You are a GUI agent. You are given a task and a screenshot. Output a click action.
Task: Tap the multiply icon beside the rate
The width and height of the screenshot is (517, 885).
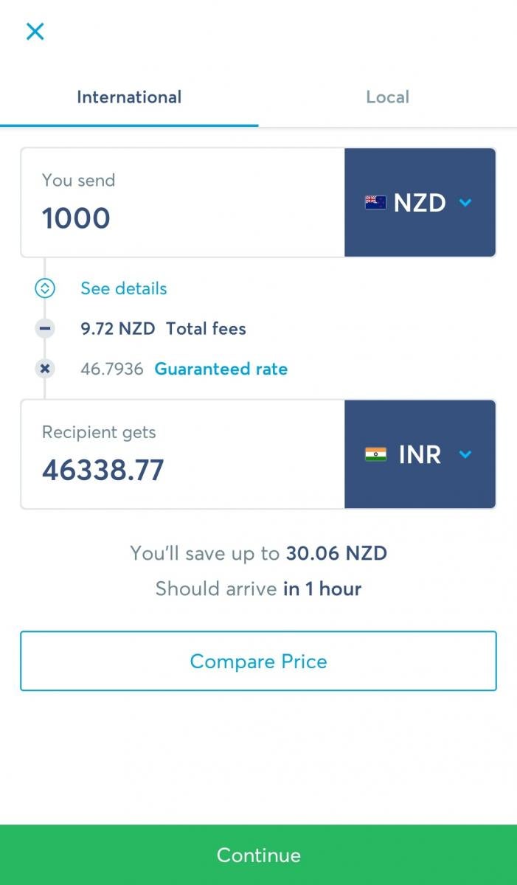[x=45, y=369]
